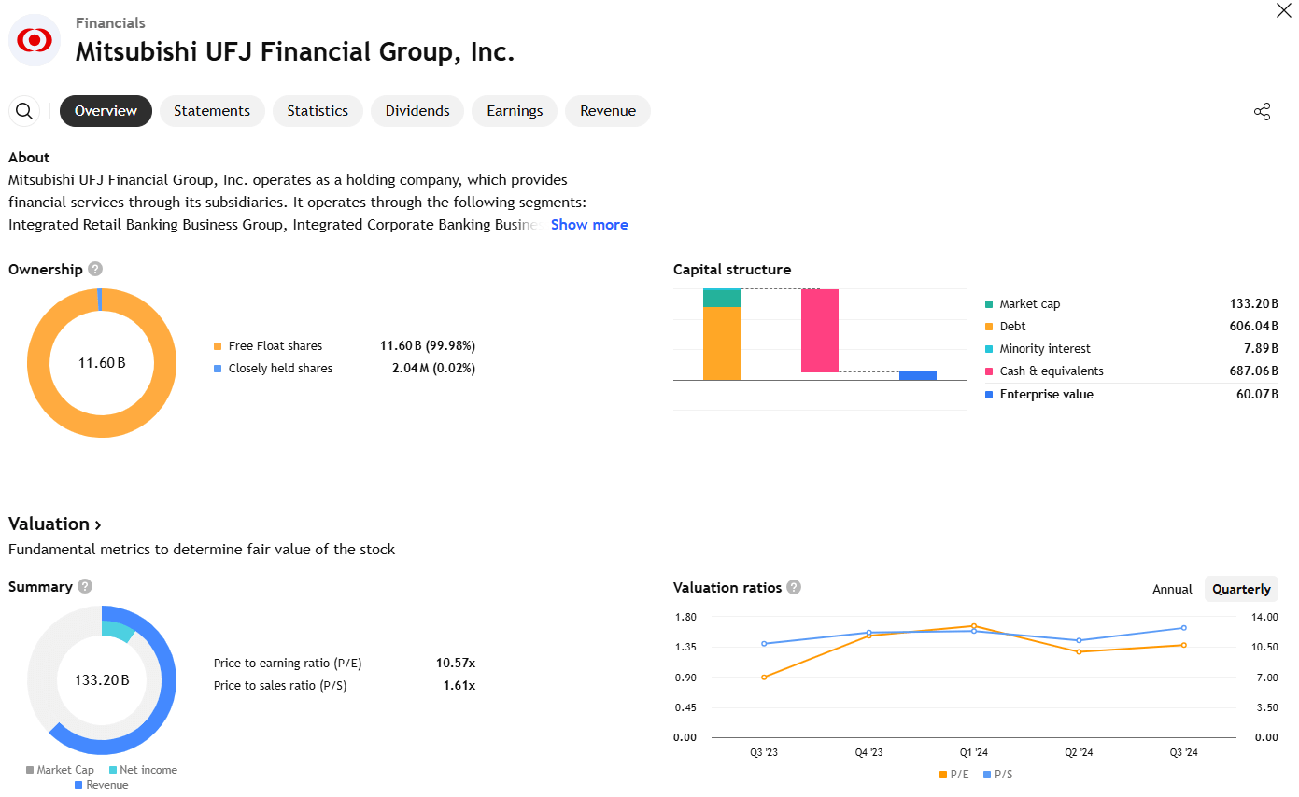Open the Valuation section heading link

(x=55, y=524)
